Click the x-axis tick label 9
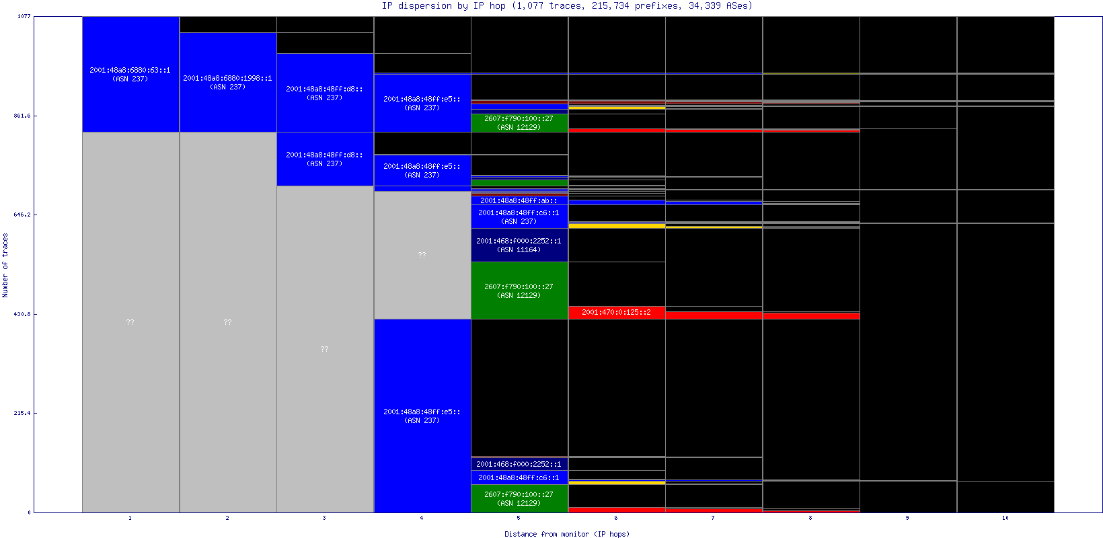 coord(907,518)
